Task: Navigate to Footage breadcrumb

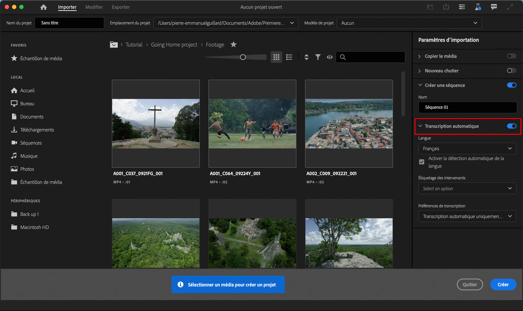Action: point(215,45)
